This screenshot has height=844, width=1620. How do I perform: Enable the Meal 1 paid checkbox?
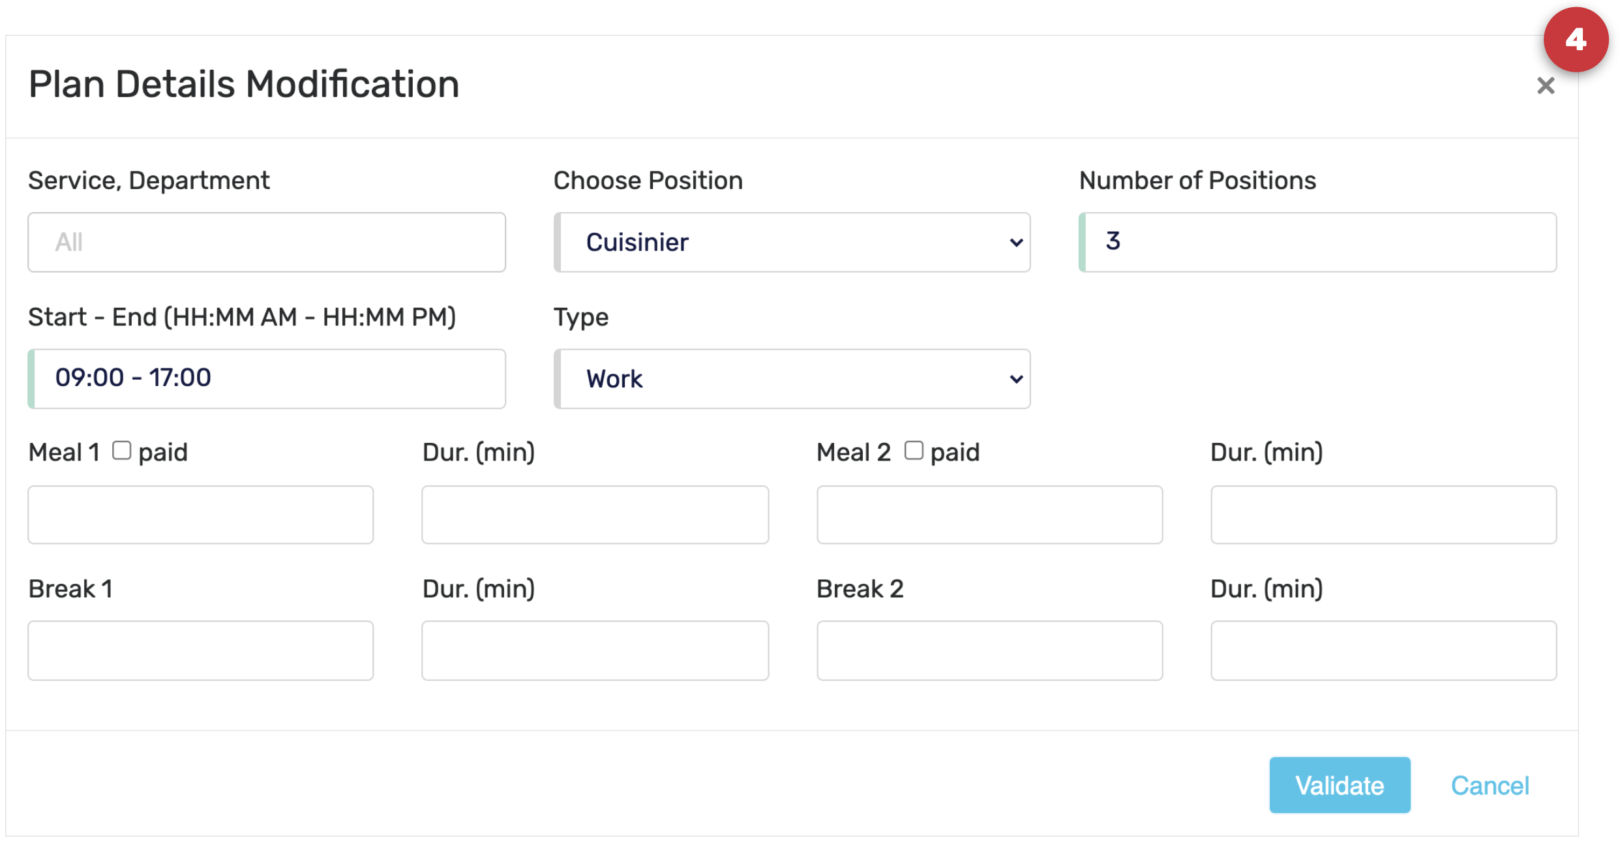(122, 451)
